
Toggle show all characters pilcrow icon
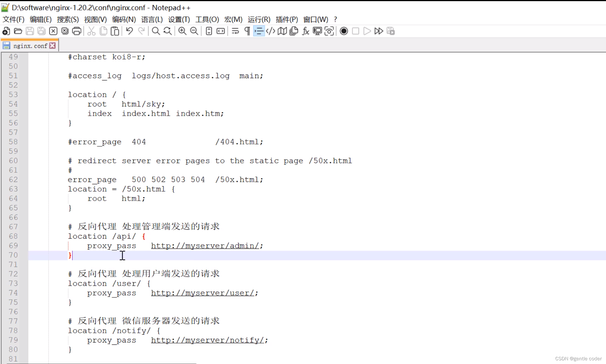247,31
